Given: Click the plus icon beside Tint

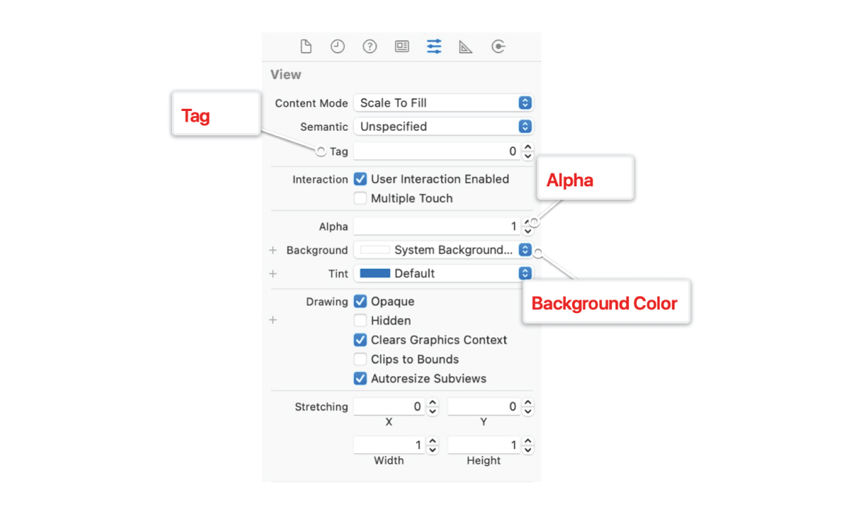Looking at the screenshot, I should click(x=273, y=273).
